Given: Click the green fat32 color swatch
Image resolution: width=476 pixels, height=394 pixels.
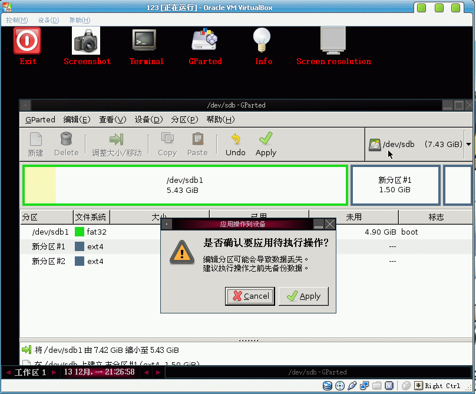Looking at the screenshot, I should pos(80,232).
